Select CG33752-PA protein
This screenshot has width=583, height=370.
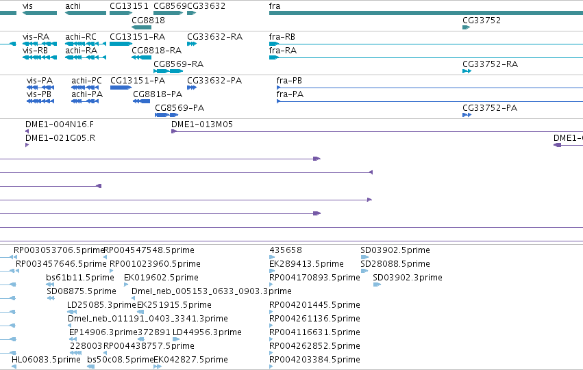[467, 115]
